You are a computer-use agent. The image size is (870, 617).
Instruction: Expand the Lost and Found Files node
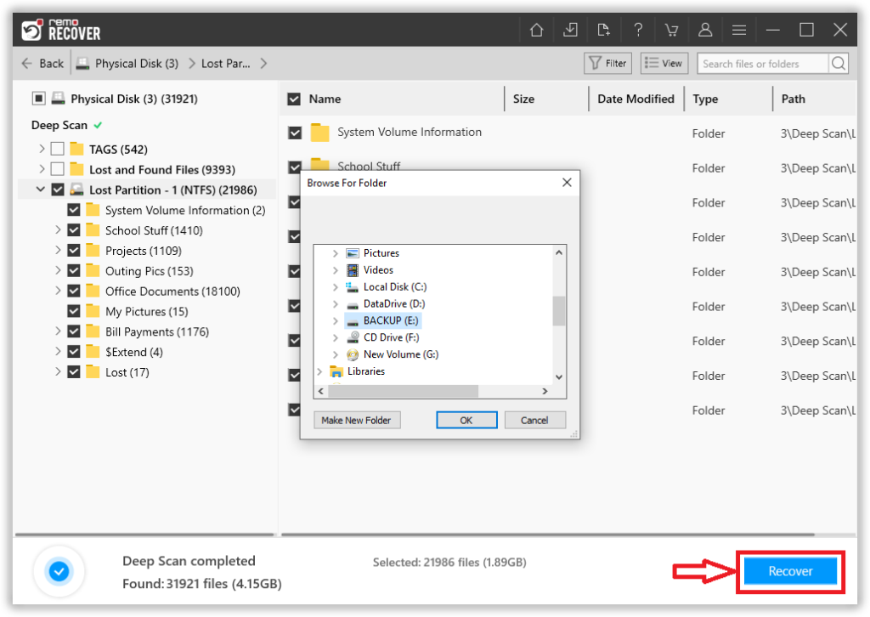pyautogui.click(x=42, y=169)
